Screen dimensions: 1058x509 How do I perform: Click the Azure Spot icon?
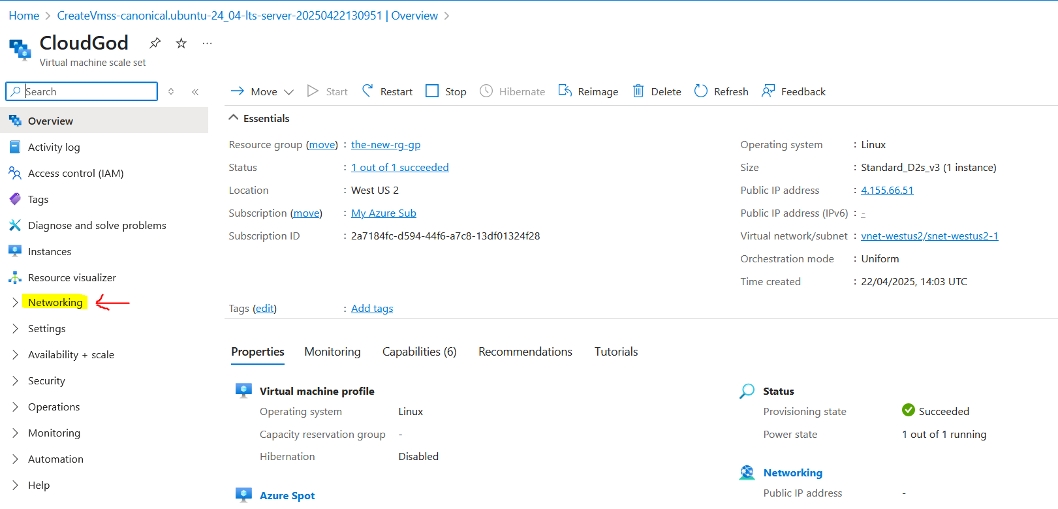[x=243, y=495]
